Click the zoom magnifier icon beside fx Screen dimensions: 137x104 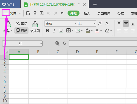click(x=57, y=43)
